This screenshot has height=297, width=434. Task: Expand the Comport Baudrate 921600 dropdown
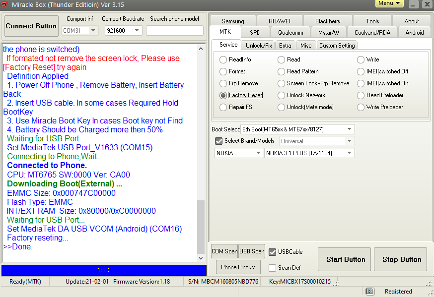[x=137, y=30]
